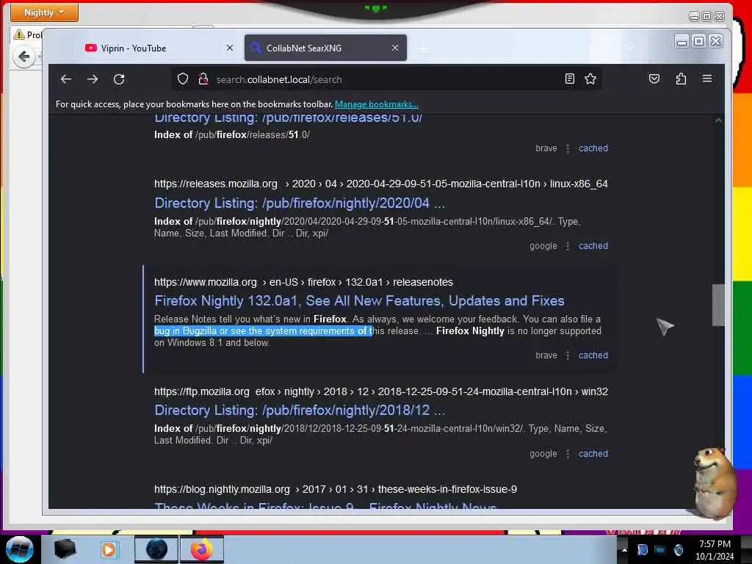Open the Nightly menu button in background window

click(x=44, y=12)
